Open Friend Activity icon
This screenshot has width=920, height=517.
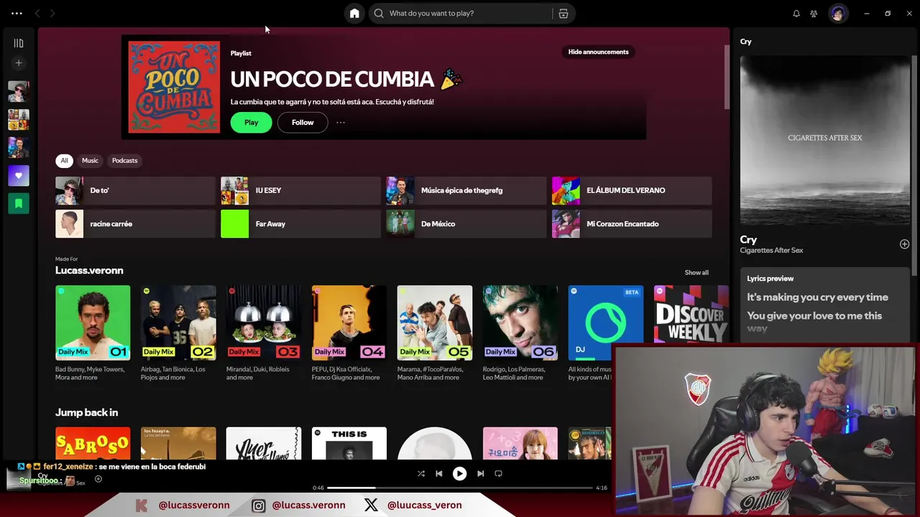tap(814, 13)
